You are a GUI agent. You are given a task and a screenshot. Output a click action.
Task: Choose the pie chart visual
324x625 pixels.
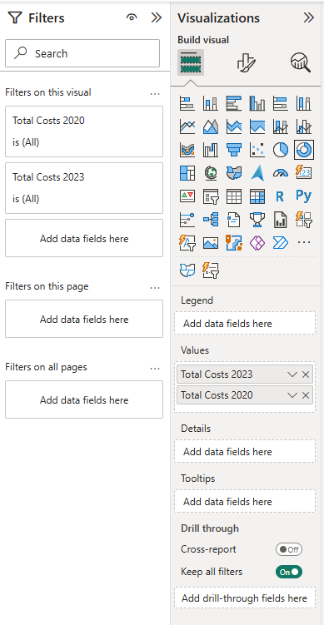click(281, 150)
